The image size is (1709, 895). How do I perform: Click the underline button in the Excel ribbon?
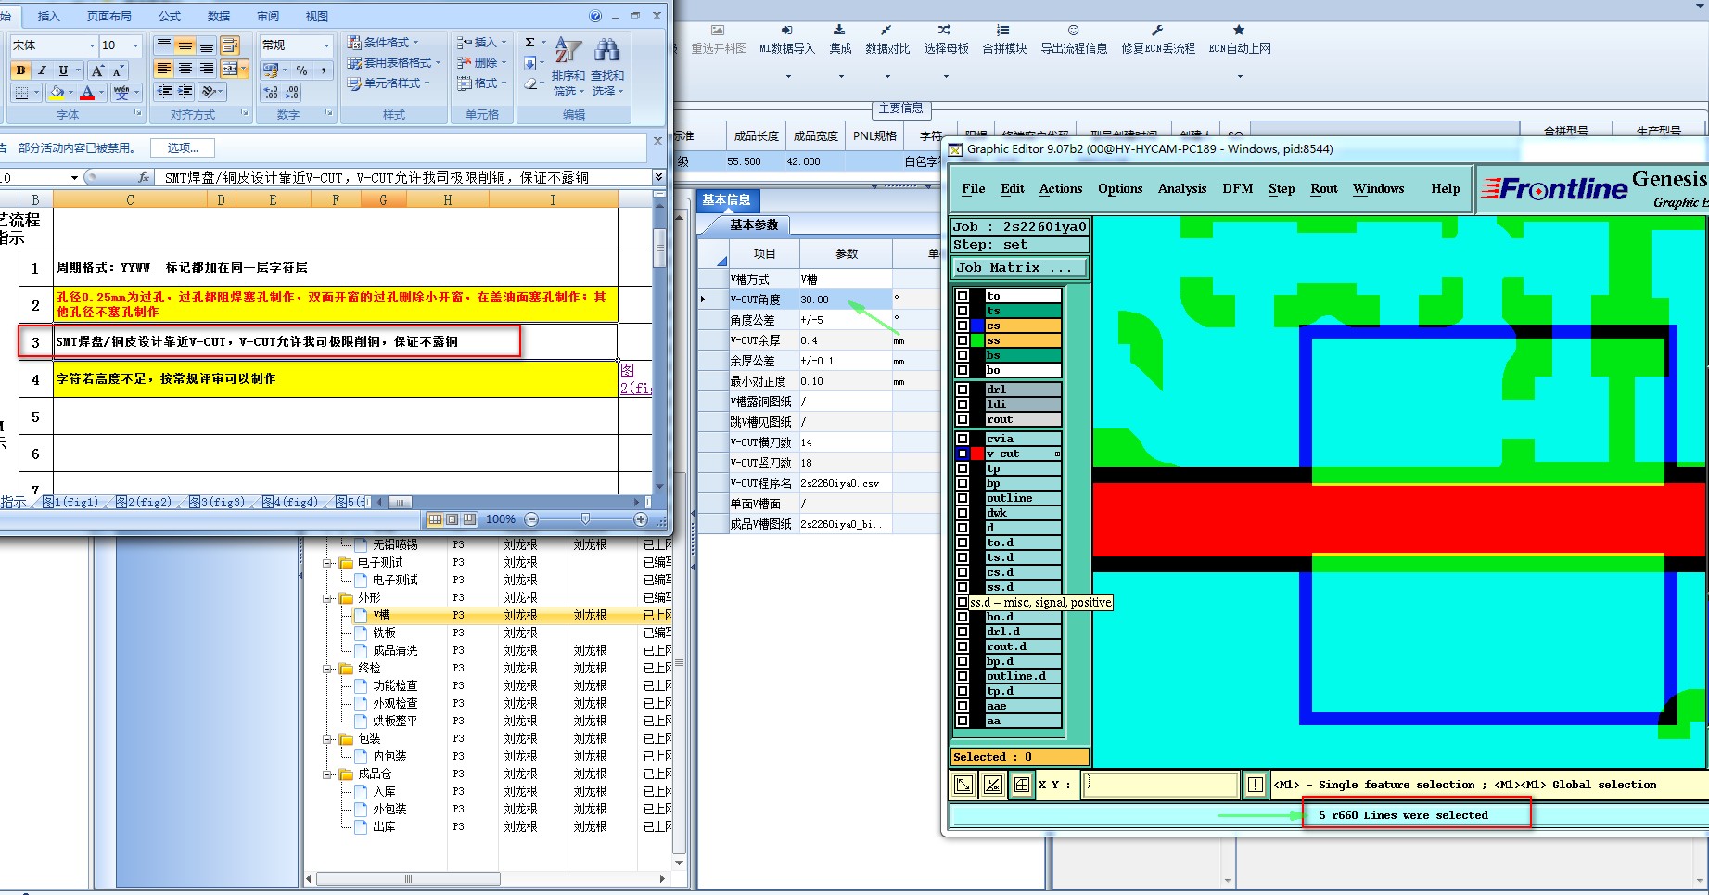63,70
